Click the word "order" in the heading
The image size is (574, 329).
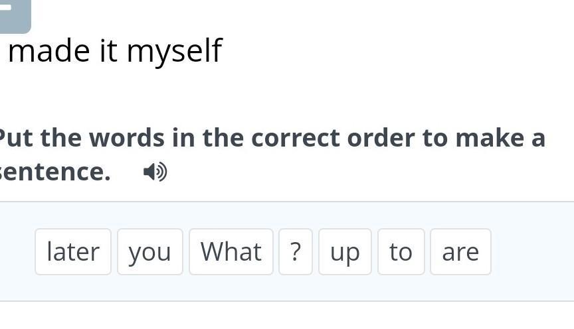[x=381, y=138]
